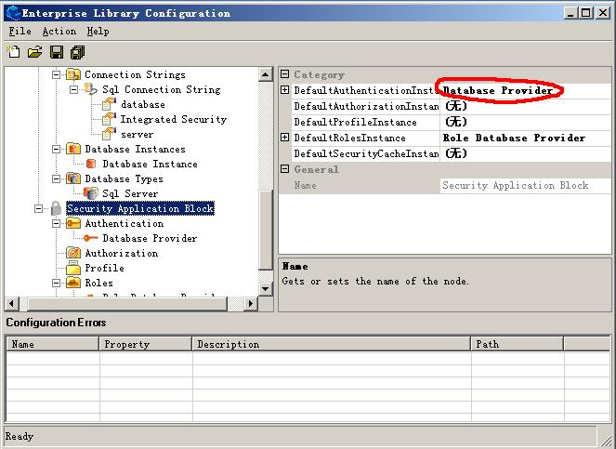Expand the DefaultAuthenticationInstance property

(285, 90)
